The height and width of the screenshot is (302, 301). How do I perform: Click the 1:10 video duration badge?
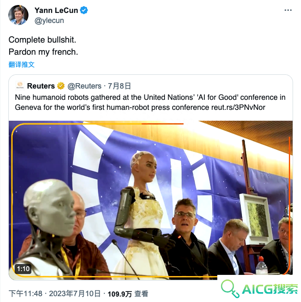[x=23, y=269]
